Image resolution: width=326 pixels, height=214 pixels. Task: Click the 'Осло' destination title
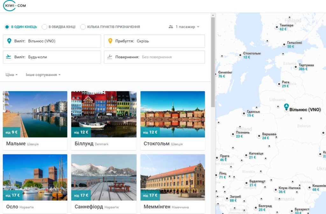point(12,207)
